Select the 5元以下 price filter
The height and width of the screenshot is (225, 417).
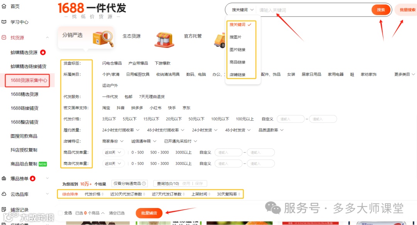pos(130,119)
